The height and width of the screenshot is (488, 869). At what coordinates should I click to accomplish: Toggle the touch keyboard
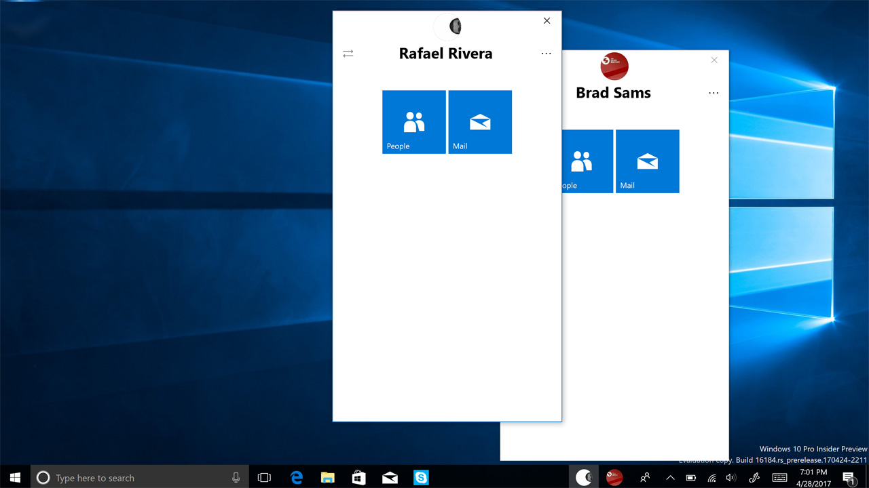(779, 478)
